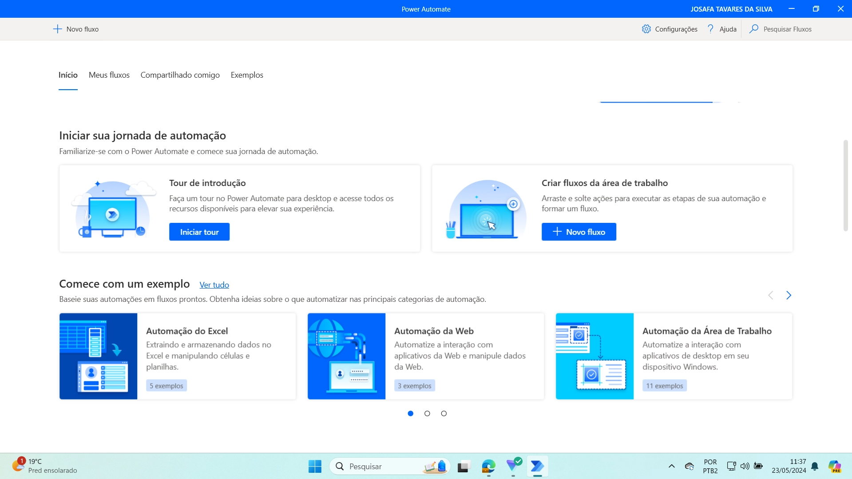Click the Power Automate taskbar icon
The width and height of the screenshot is (852, 479).
coord(537,466)
